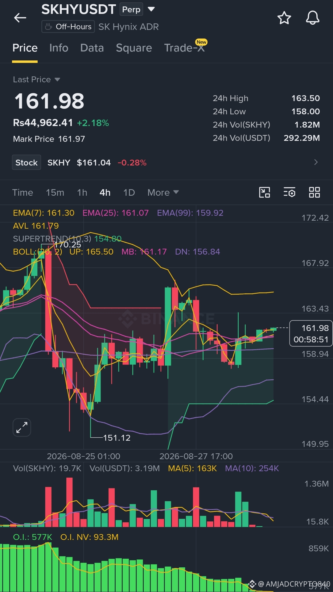Tap the 24h High 163.50 value
Image resolution: width=333 pixels, height=592 pixels.
[306, 98]
